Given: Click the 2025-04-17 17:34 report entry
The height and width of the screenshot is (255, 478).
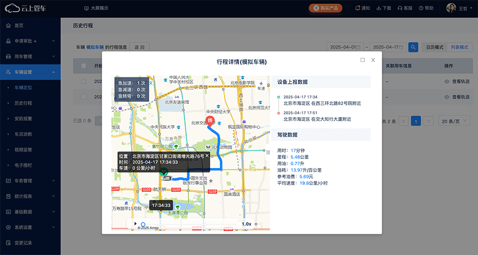Looking at the screenshot, I should click(322, 100).
